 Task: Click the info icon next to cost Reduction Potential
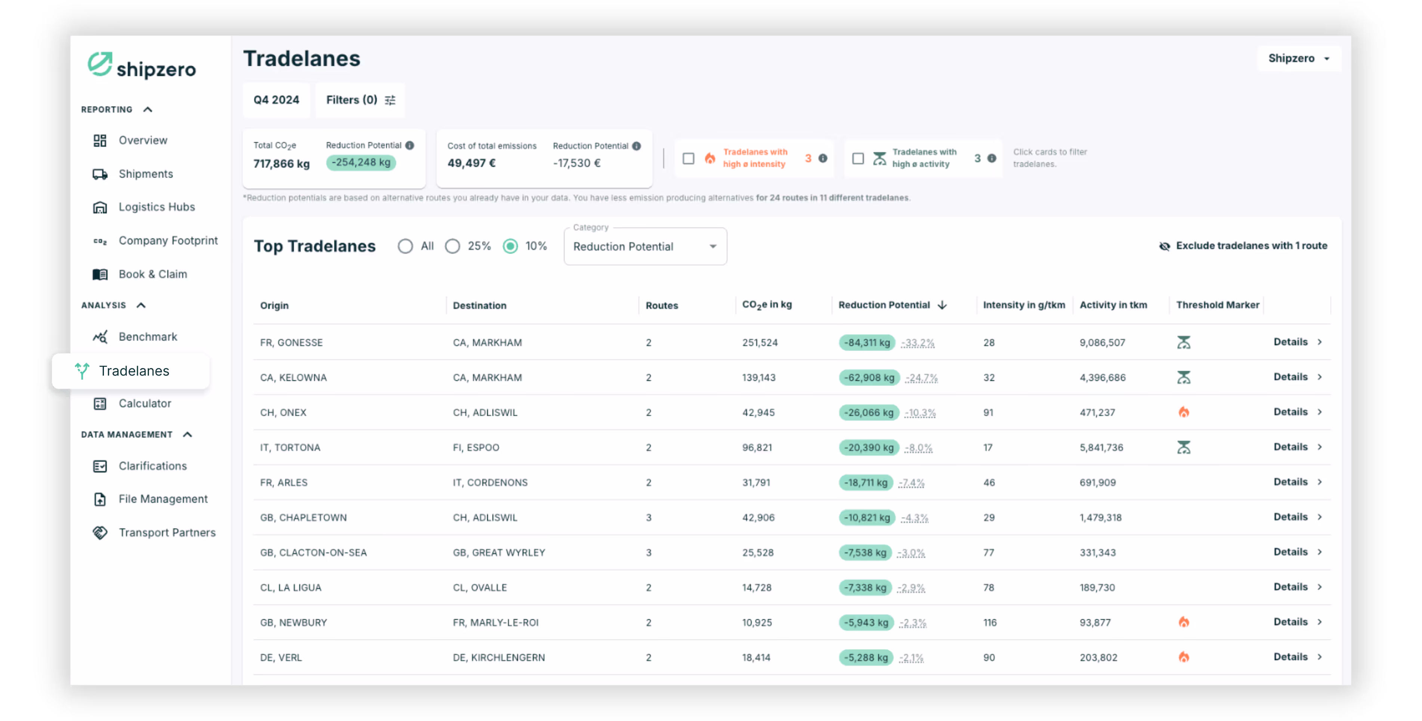click(x=637, y=146)
